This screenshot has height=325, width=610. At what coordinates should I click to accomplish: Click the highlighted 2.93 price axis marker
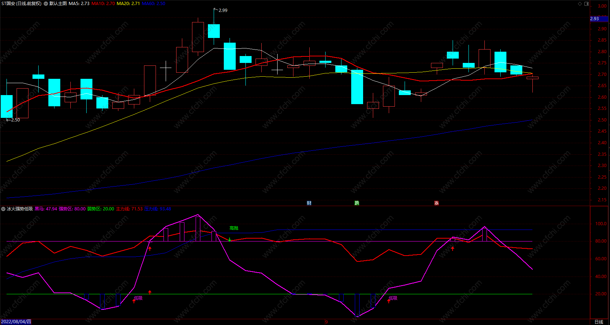[x=599, y=19]
